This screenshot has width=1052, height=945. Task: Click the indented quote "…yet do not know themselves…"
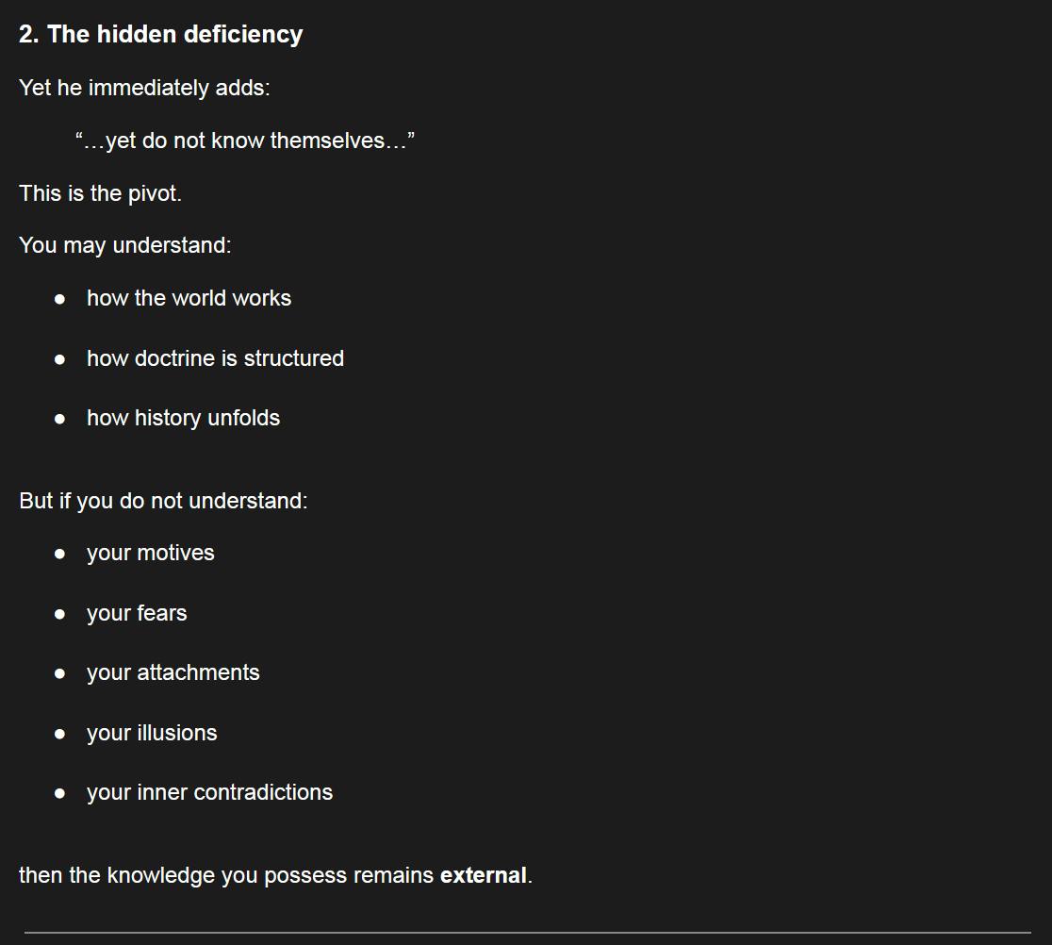(x=245, y=141)
